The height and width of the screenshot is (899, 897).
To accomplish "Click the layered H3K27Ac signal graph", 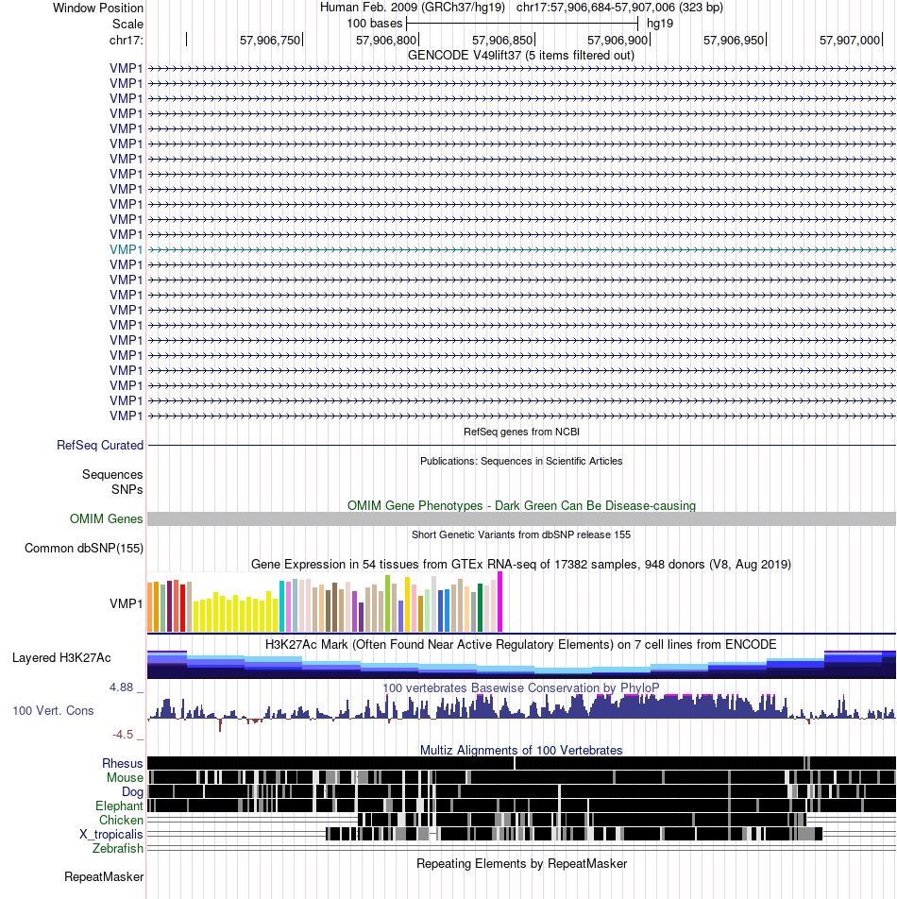I will 521,665.
